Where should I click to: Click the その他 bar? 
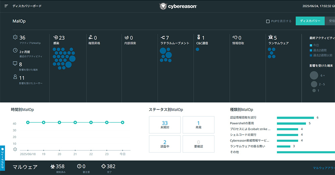(x=306, y=152)
